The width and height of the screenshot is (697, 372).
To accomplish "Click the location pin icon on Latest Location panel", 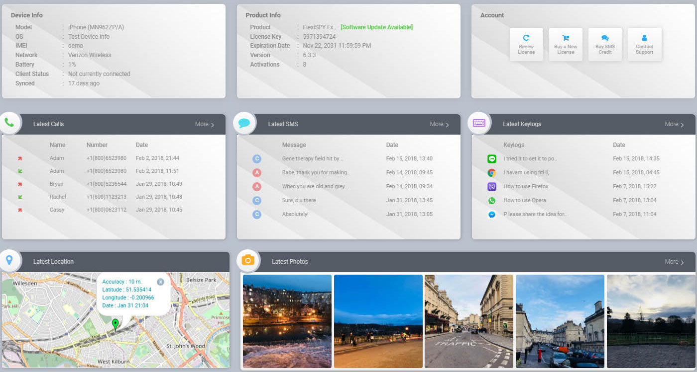I will coord(10,260).
